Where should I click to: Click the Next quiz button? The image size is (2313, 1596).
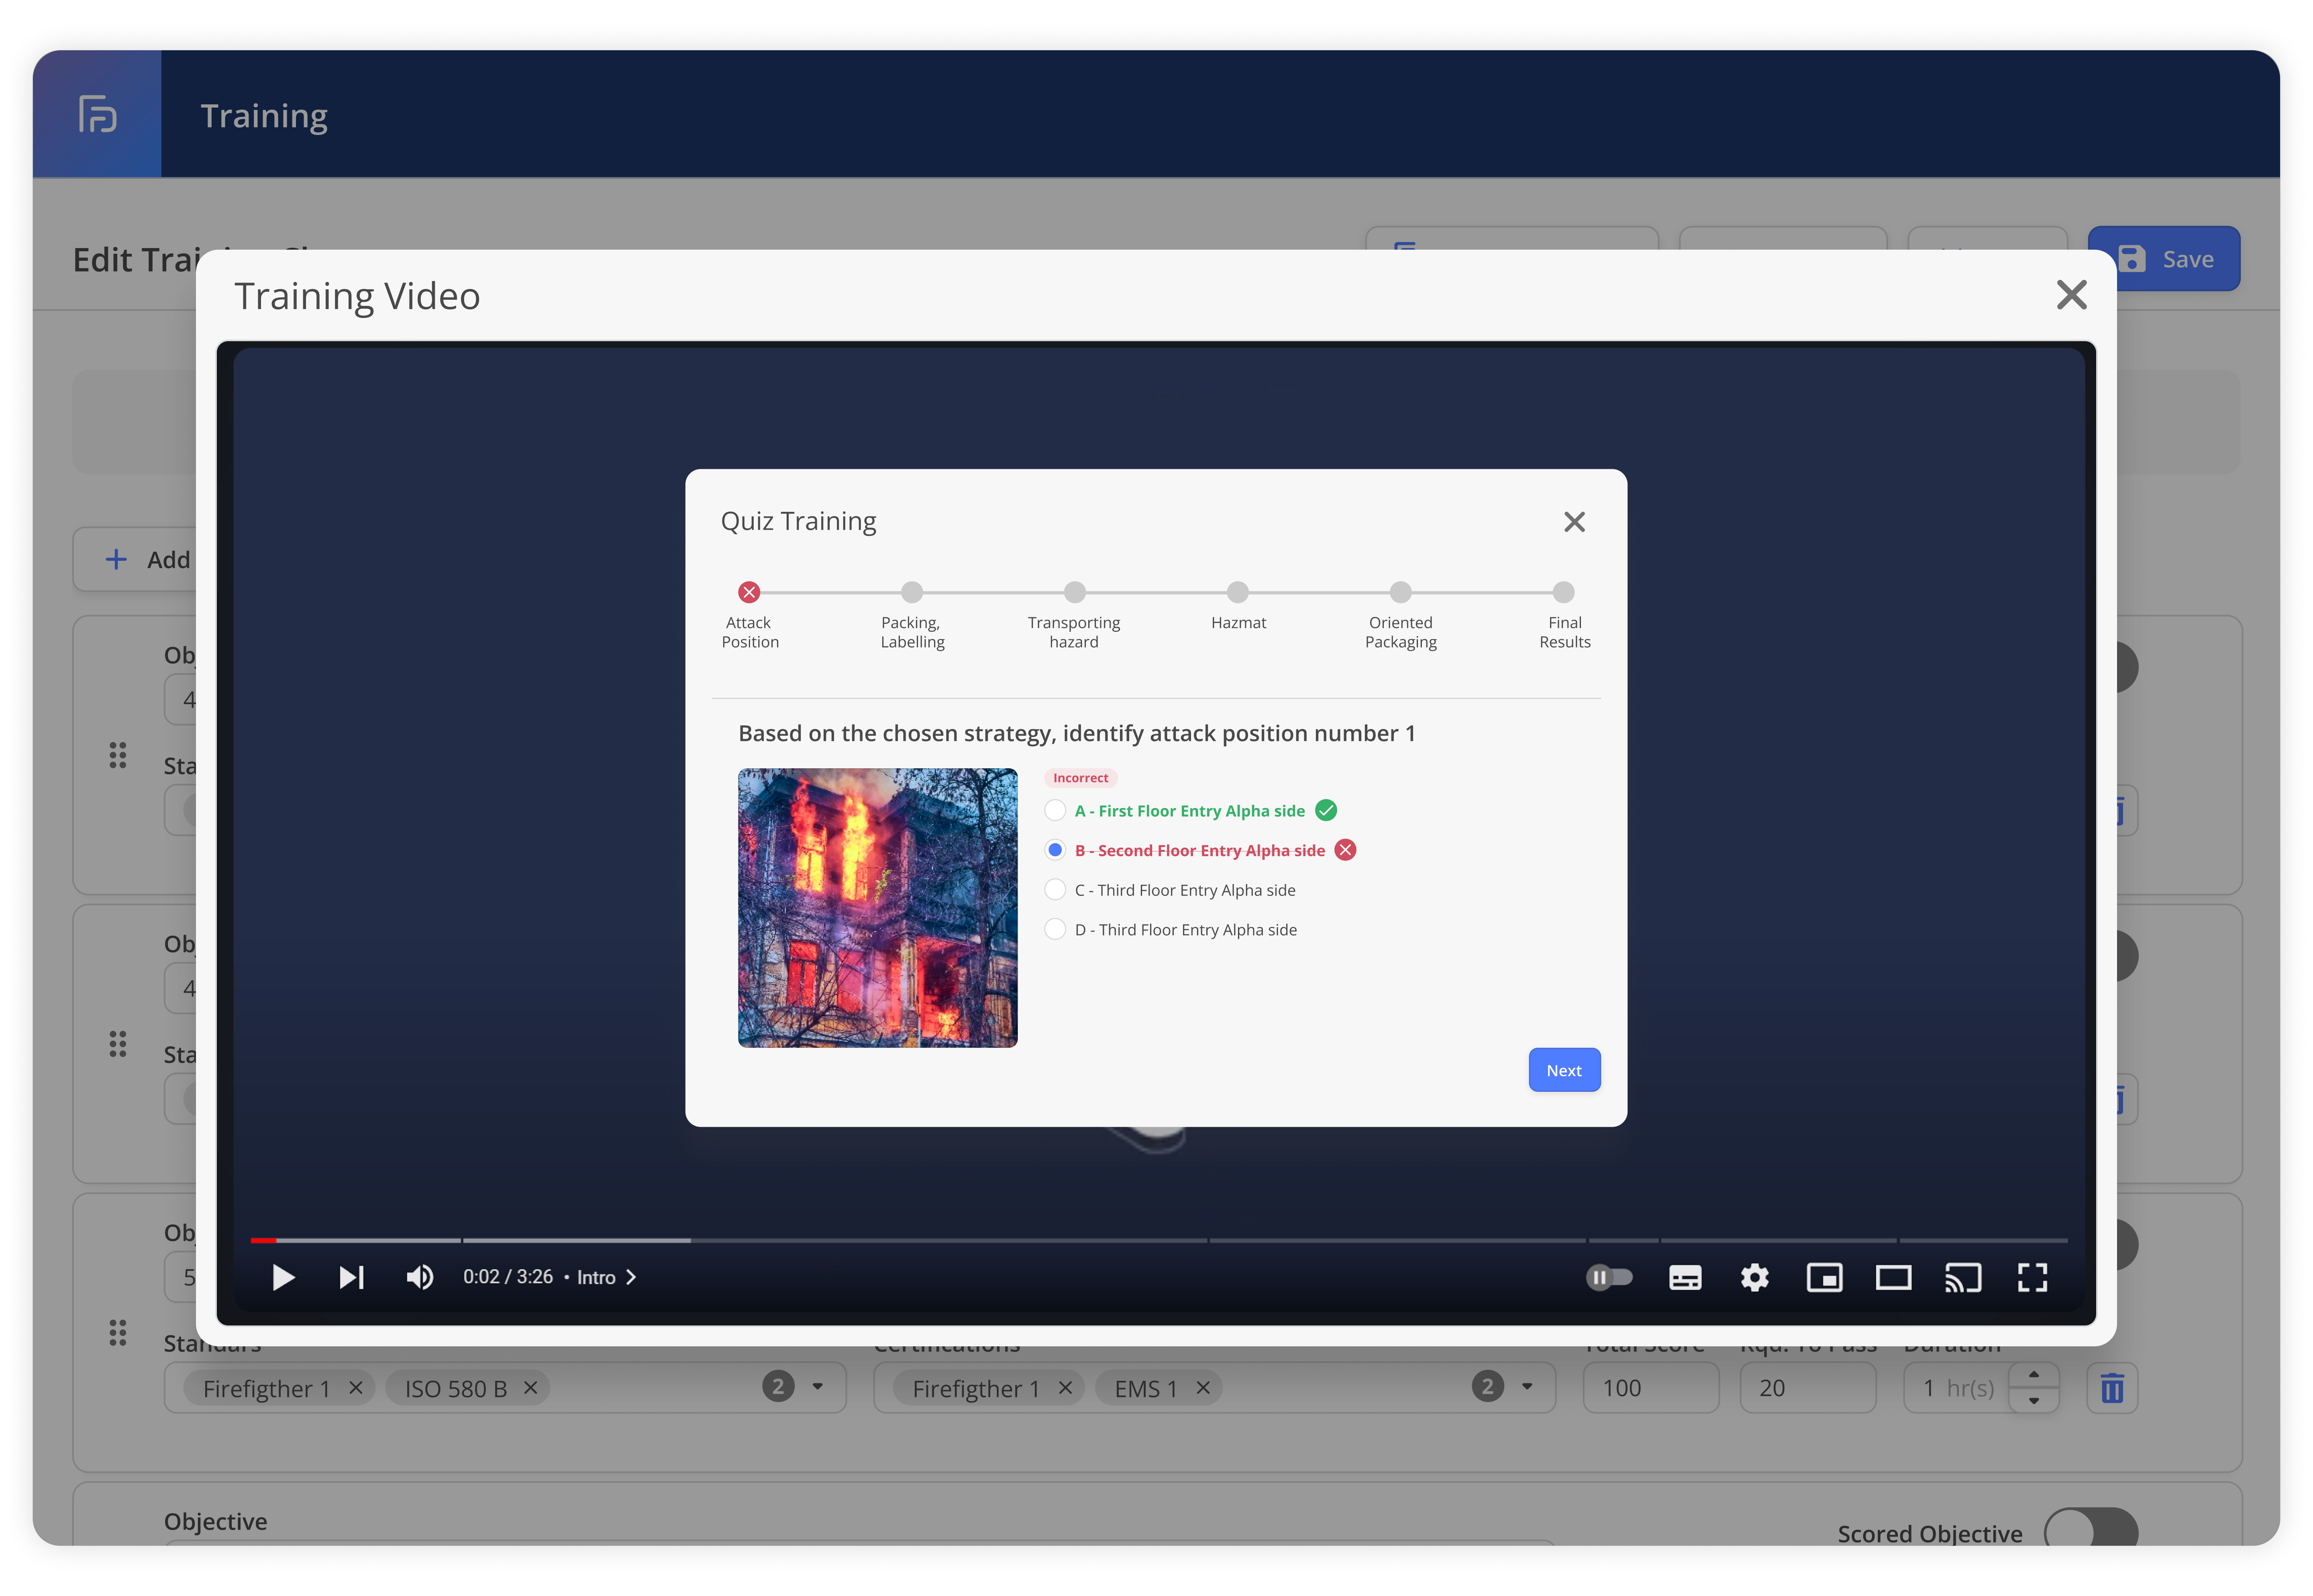(x=1564, y=1070)
